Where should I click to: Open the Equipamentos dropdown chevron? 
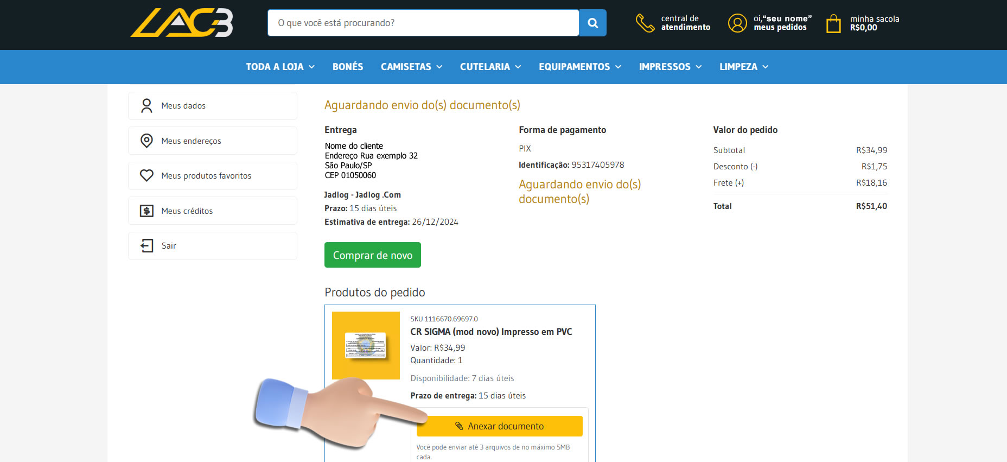coord(618,67)
